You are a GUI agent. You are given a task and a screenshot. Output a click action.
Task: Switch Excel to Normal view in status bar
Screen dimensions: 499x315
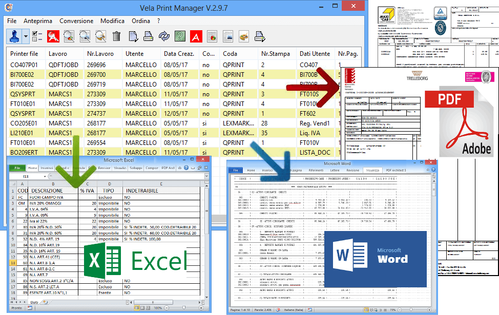[137, 308]
